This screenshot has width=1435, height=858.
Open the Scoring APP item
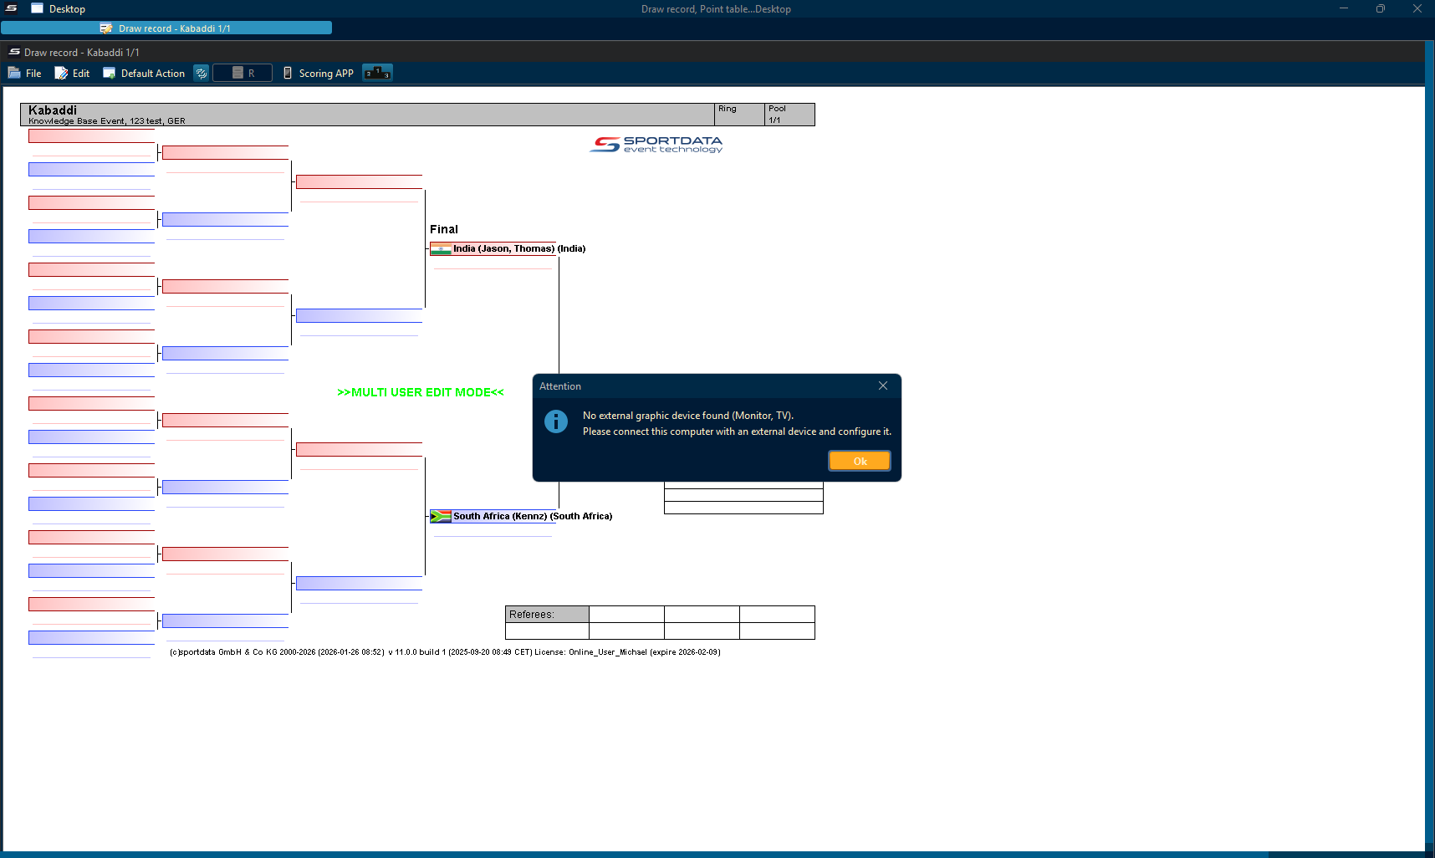319,74
